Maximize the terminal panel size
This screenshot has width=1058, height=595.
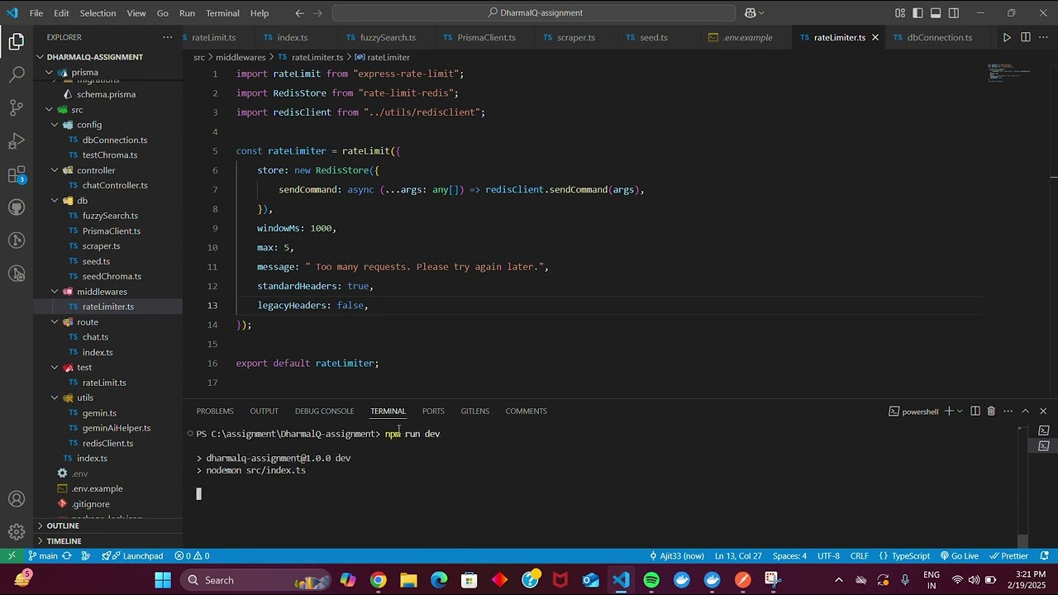tap(1025, 411)
